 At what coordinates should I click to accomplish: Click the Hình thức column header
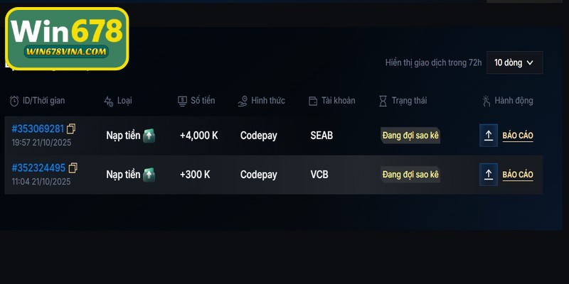click(x=267, y=101)
